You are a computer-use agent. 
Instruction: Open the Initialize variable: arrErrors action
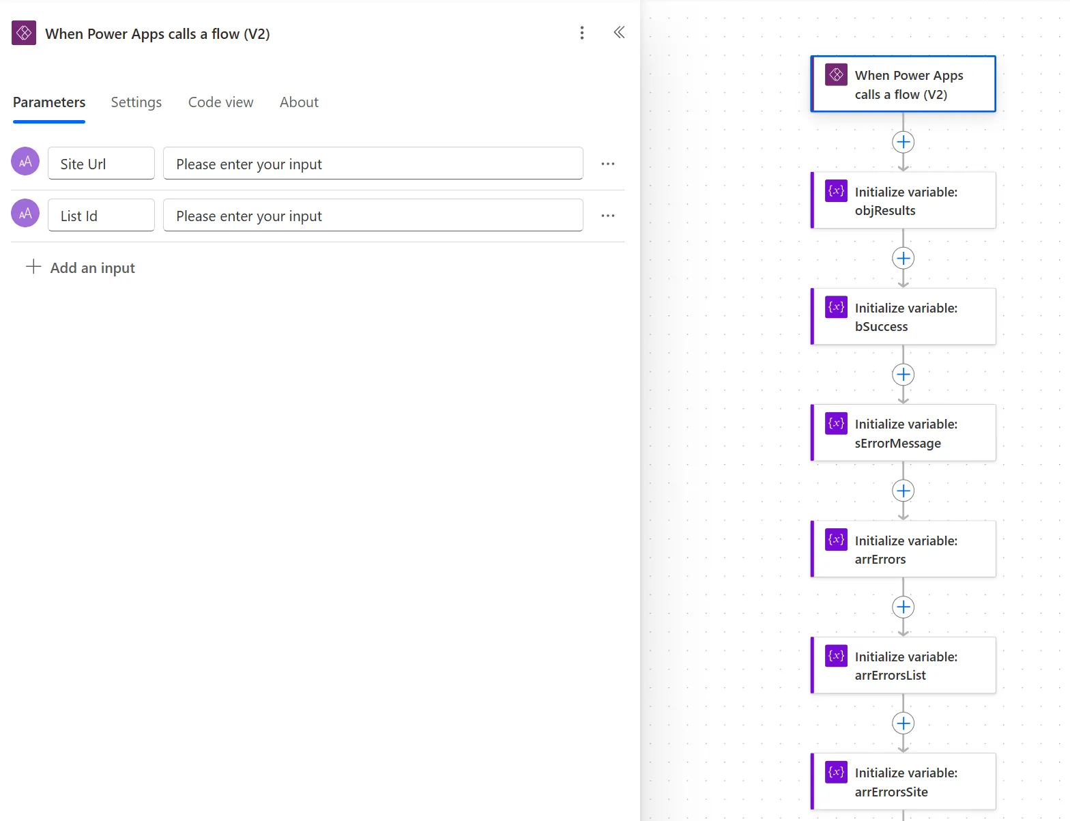903,549
